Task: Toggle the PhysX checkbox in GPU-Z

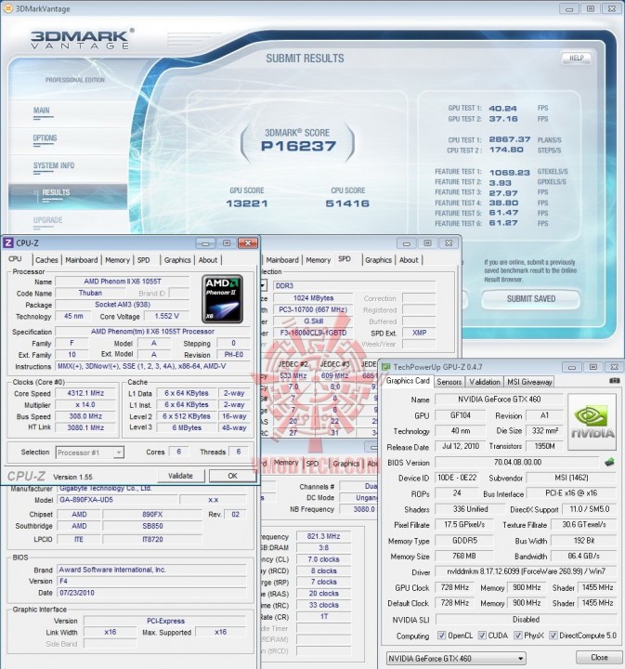Action: (517, 636)
